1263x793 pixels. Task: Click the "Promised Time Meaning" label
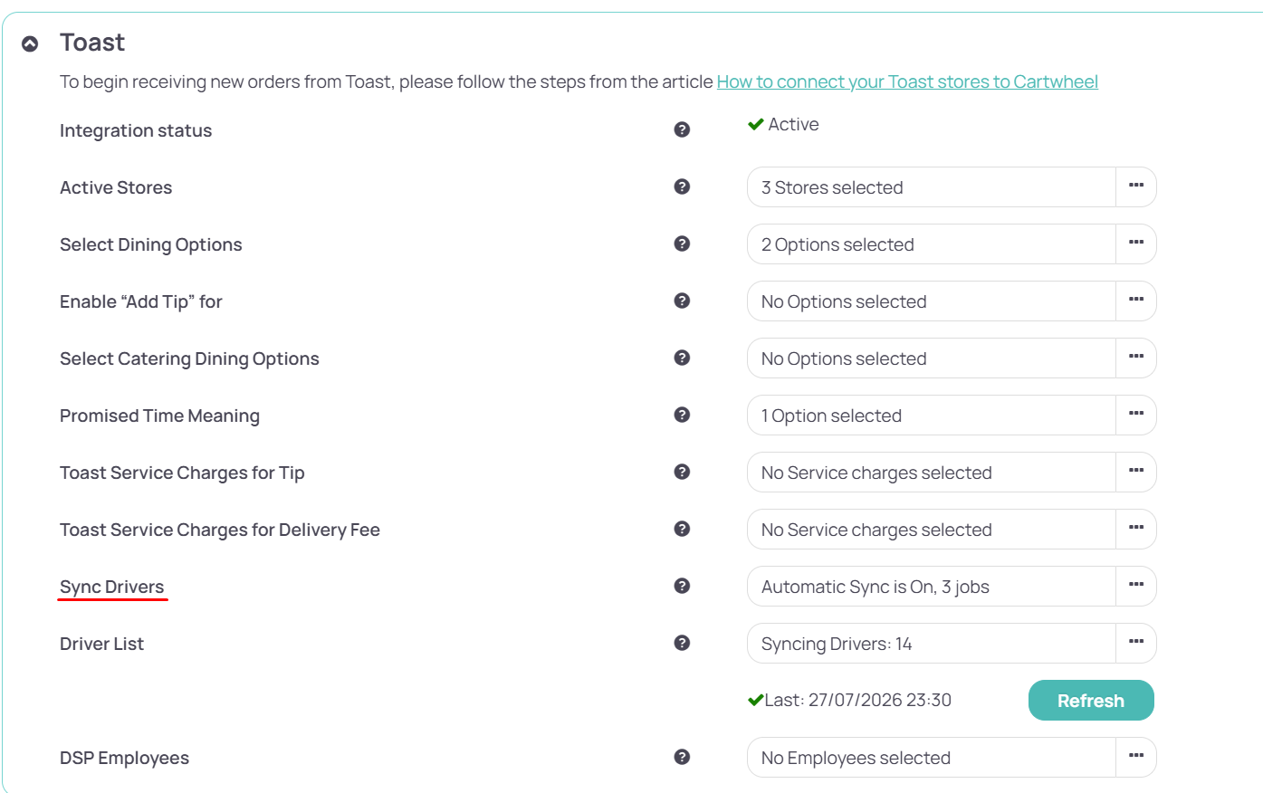click(159, 416)
